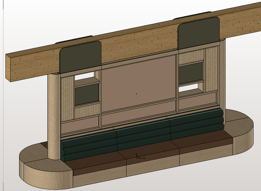Select the left dark olive upper panel

pos(81,56)
